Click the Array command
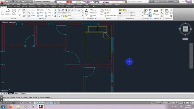The width and height of the screenshot is (194, 109). [48, 16]
